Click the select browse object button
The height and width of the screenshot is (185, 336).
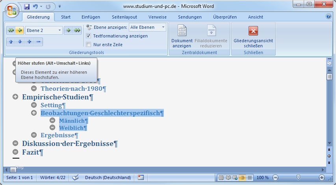pos(329,156)
